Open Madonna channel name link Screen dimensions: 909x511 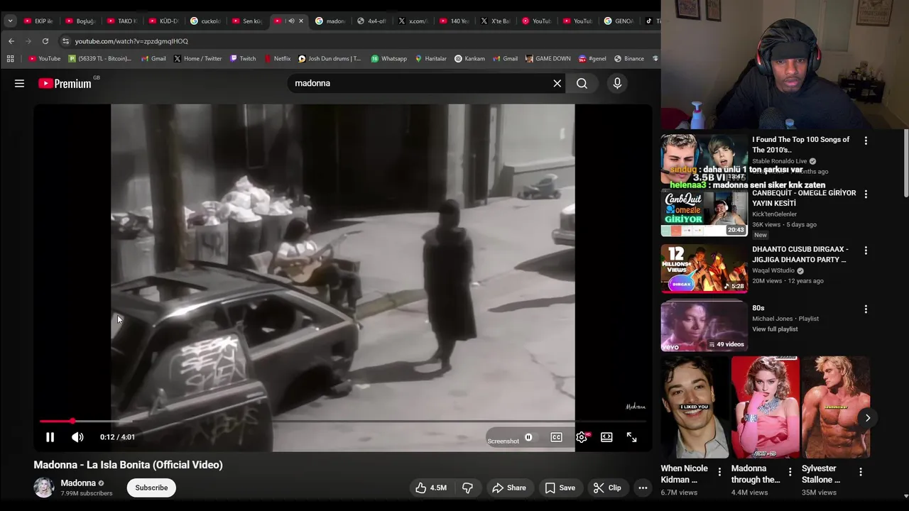[x=78, y=483]
